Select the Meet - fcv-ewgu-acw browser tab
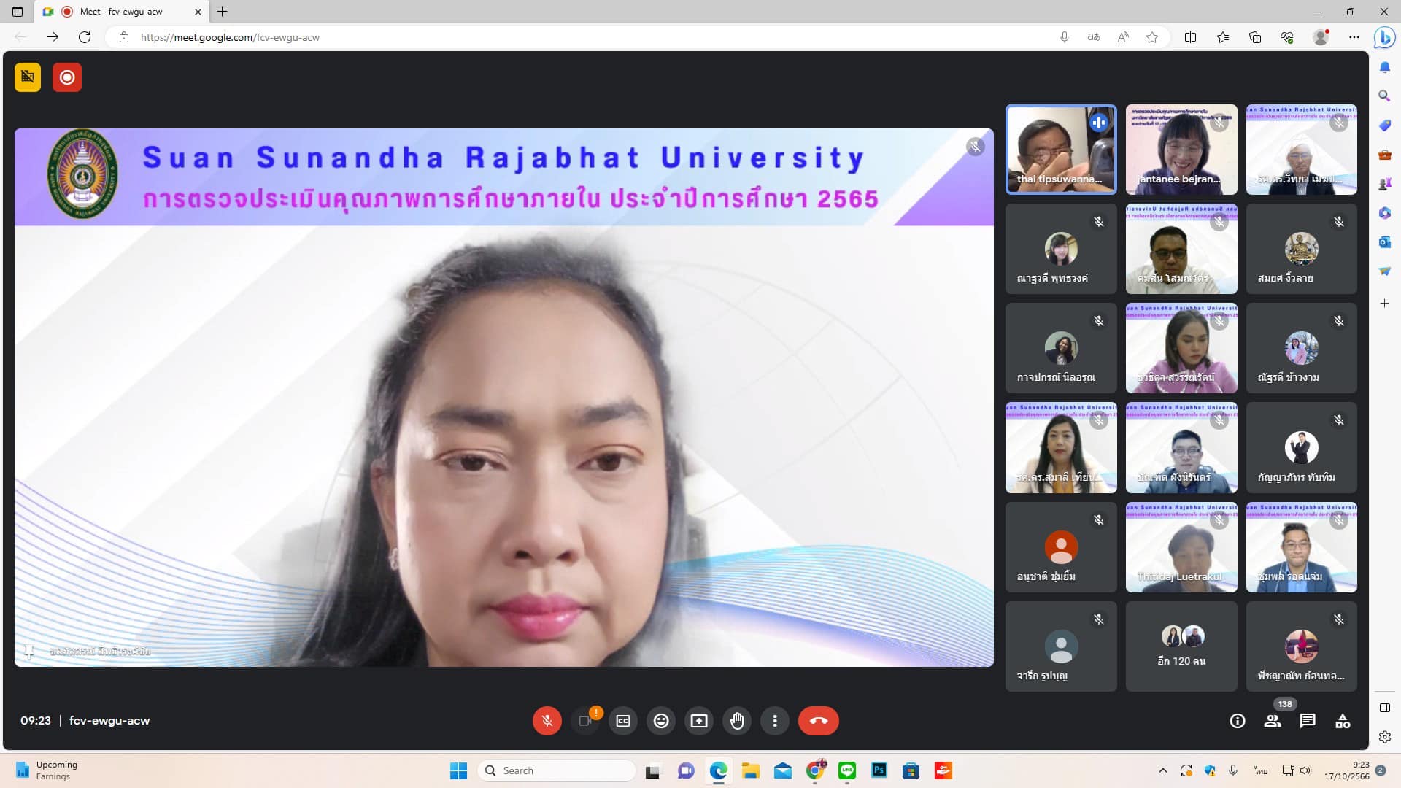Viewport: 1401px width, 788px height. [120, 12]
